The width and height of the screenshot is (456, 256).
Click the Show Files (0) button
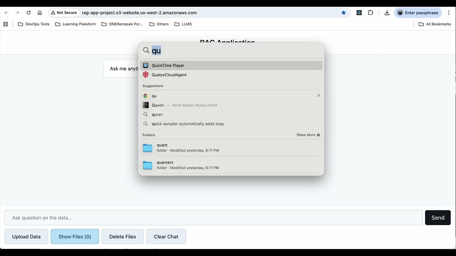pyautogui.click(x=75, y=236)
